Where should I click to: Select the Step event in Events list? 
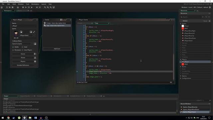[57, 26]
